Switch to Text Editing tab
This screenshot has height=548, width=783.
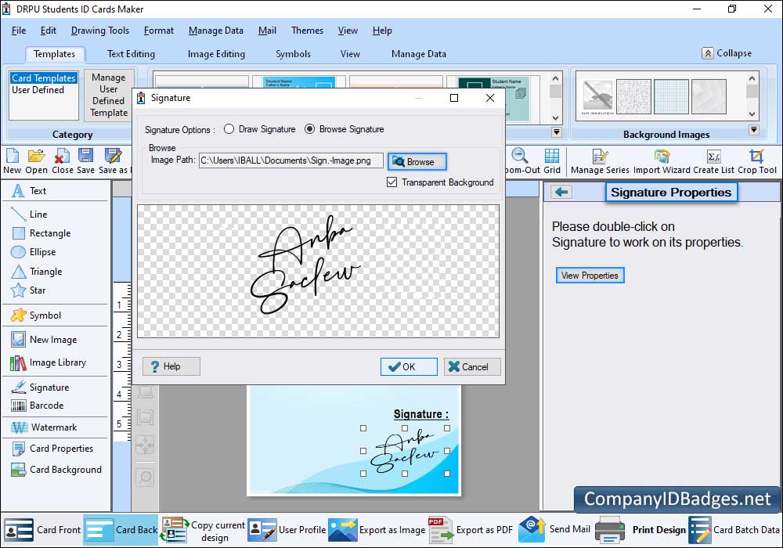pos(131,54)
